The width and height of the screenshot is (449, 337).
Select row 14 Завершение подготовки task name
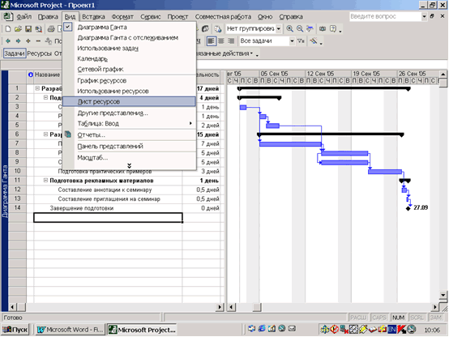82,208
